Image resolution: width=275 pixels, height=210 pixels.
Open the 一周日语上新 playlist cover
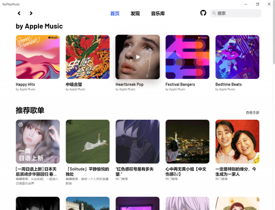click(38, 142)
